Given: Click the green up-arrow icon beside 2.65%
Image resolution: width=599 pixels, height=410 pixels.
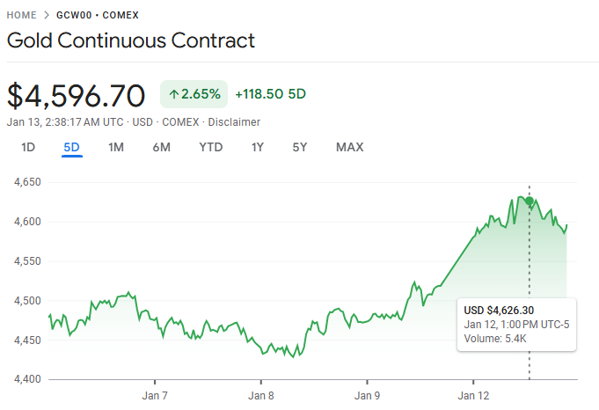Looking at the screenshot, I should 173,94.
